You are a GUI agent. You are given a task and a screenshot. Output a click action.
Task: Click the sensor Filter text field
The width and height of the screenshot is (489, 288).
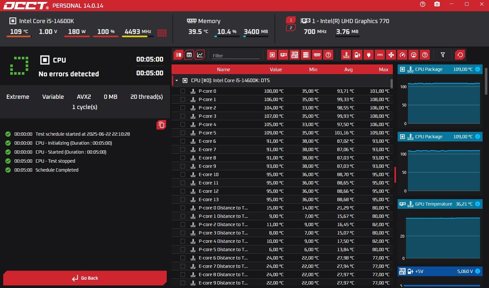pos(236,55)
